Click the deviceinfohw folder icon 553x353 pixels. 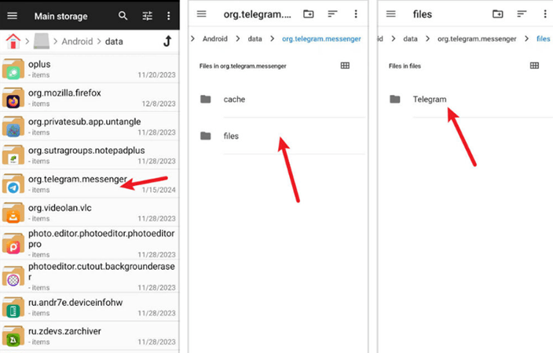pyautogui.click(x=13, y=308)
